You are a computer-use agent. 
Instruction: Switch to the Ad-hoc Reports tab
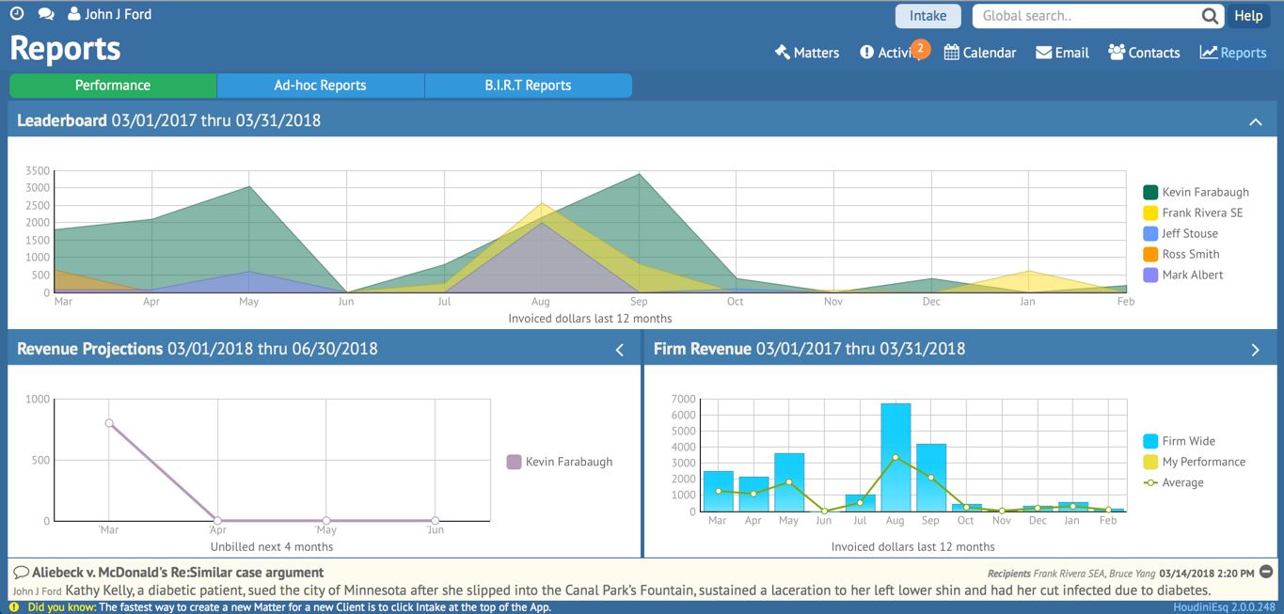point(321,86)
